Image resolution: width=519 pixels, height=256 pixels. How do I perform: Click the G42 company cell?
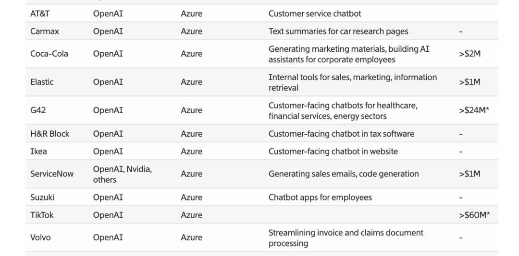[37, 110]
